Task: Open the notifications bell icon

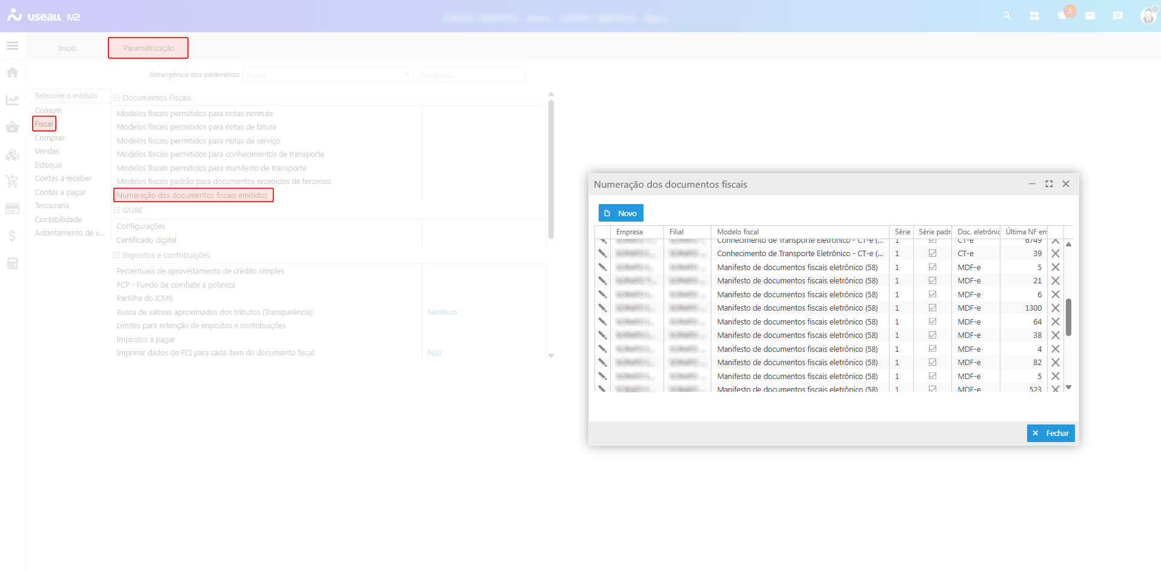Action: pos(1062,16)
